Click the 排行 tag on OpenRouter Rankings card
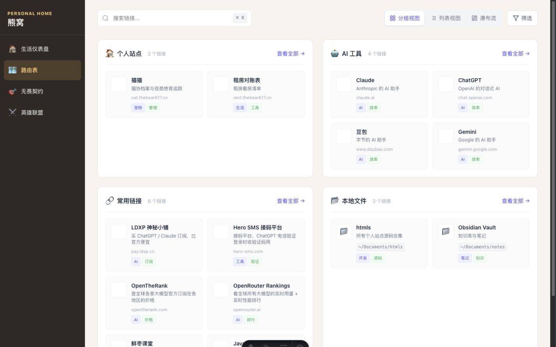The width and height of the screenshot is (556, 347). coord(251,320)
